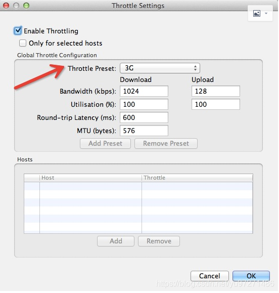The image size is (279, 293).
Task: Click Download Utilisation percent field
Action: click(145, 105)
